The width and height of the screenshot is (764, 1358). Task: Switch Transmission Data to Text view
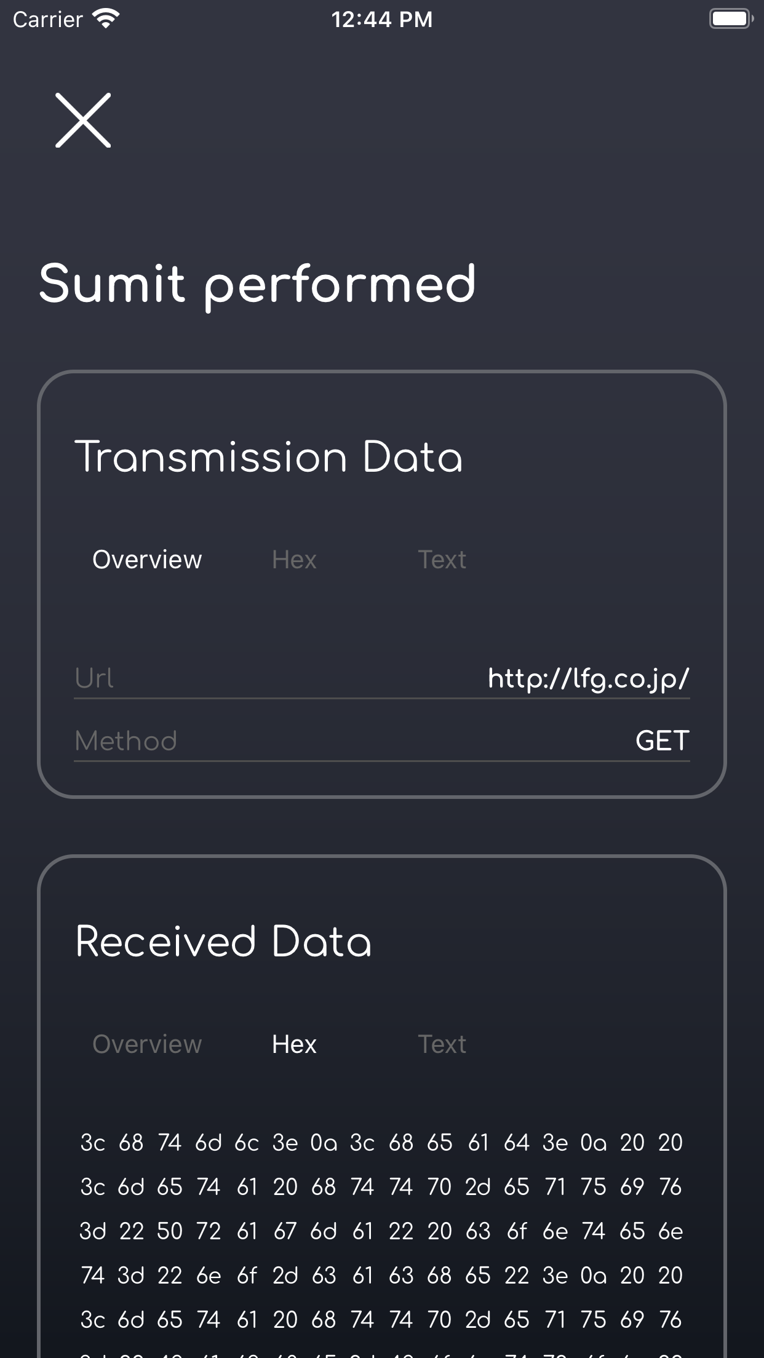442,560
